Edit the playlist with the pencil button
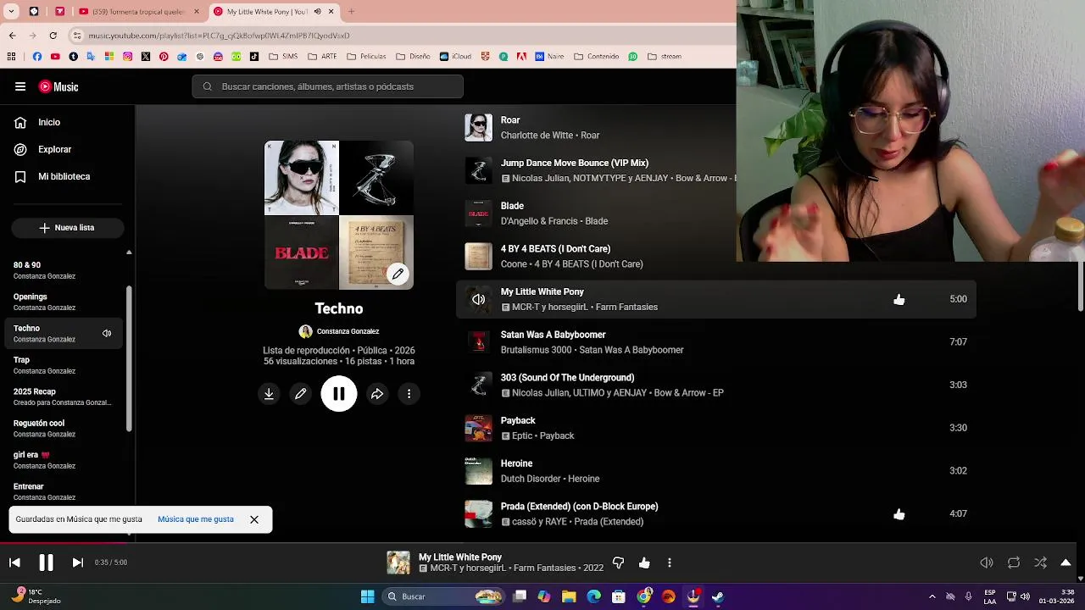Viewport: 1085px width, 610px height. (x=300, y=394)
